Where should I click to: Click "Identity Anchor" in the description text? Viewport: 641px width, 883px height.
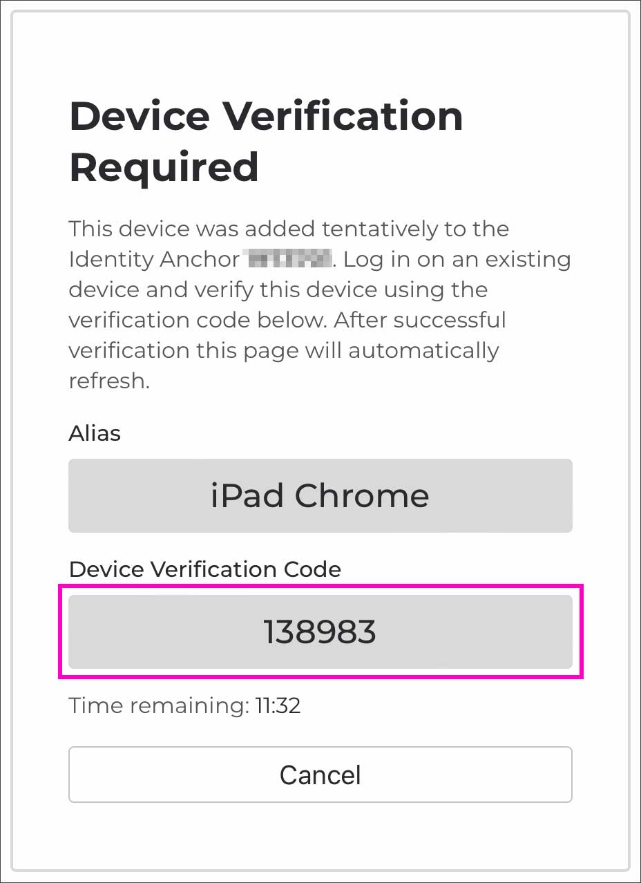pos(155,260)
